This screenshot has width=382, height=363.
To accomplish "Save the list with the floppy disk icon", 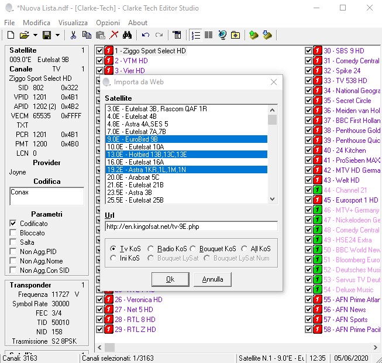I will (47, 35).
